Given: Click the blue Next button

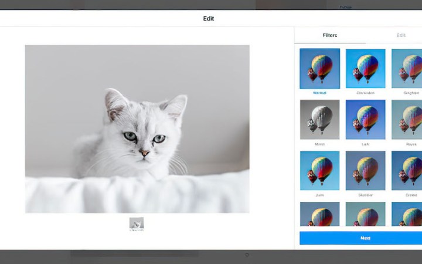Looking at the screenshot, I should click(x=360, y=238).
